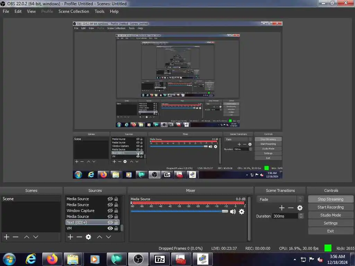Toggle lock on Text (GDI+) source
Image resolution: width=355 pixels, height=266 pixels.
coord(116,222)
